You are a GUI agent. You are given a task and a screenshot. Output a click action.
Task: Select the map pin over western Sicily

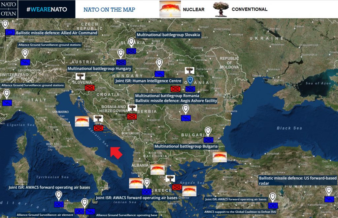coord(59,195)
